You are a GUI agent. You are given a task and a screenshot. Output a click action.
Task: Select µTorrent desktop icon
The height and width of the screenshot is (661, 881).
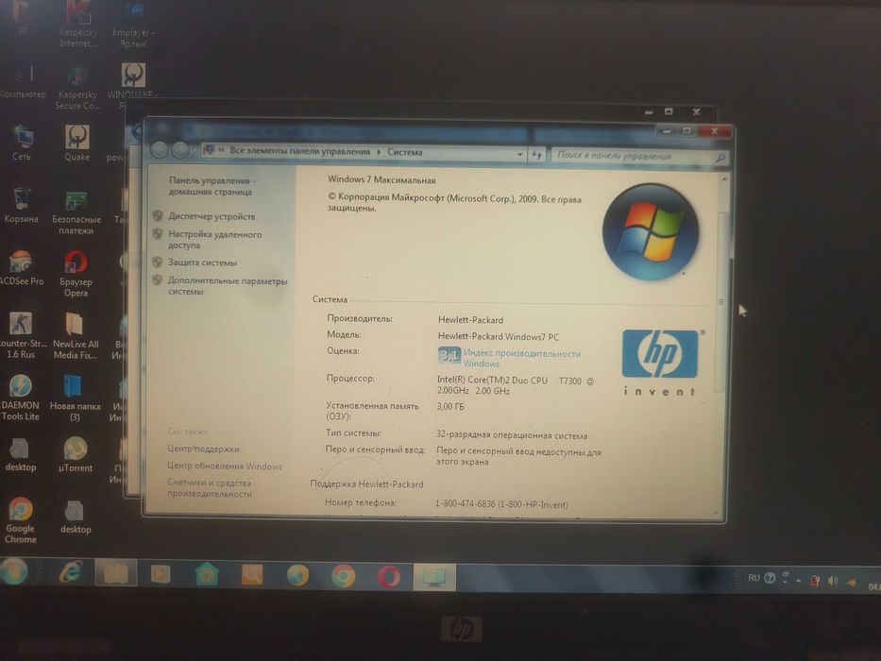(76, 454)
